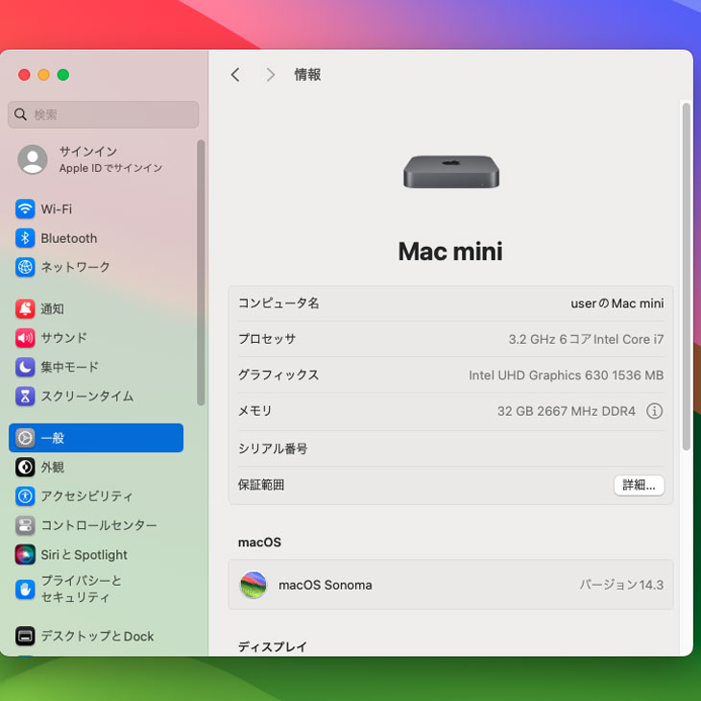701x701 pixels.
Task: Click the Mac mini title heading
Action: click(x=450, y=252)
